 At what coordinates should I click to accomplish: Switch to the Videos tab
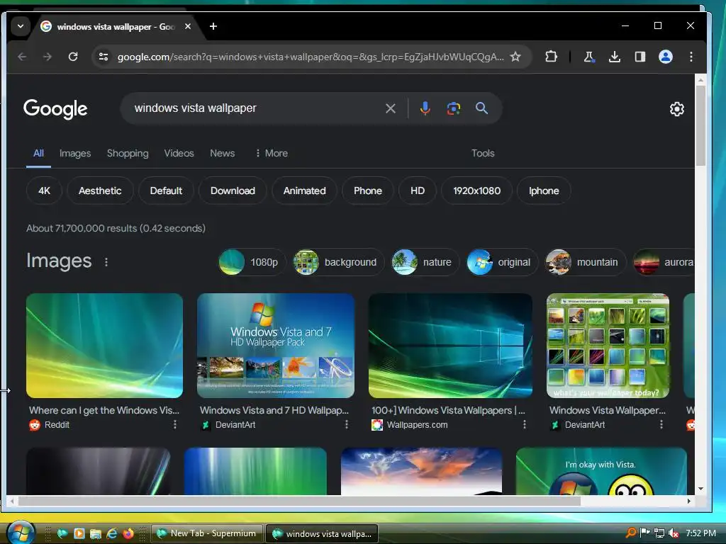tap(179, 153)
